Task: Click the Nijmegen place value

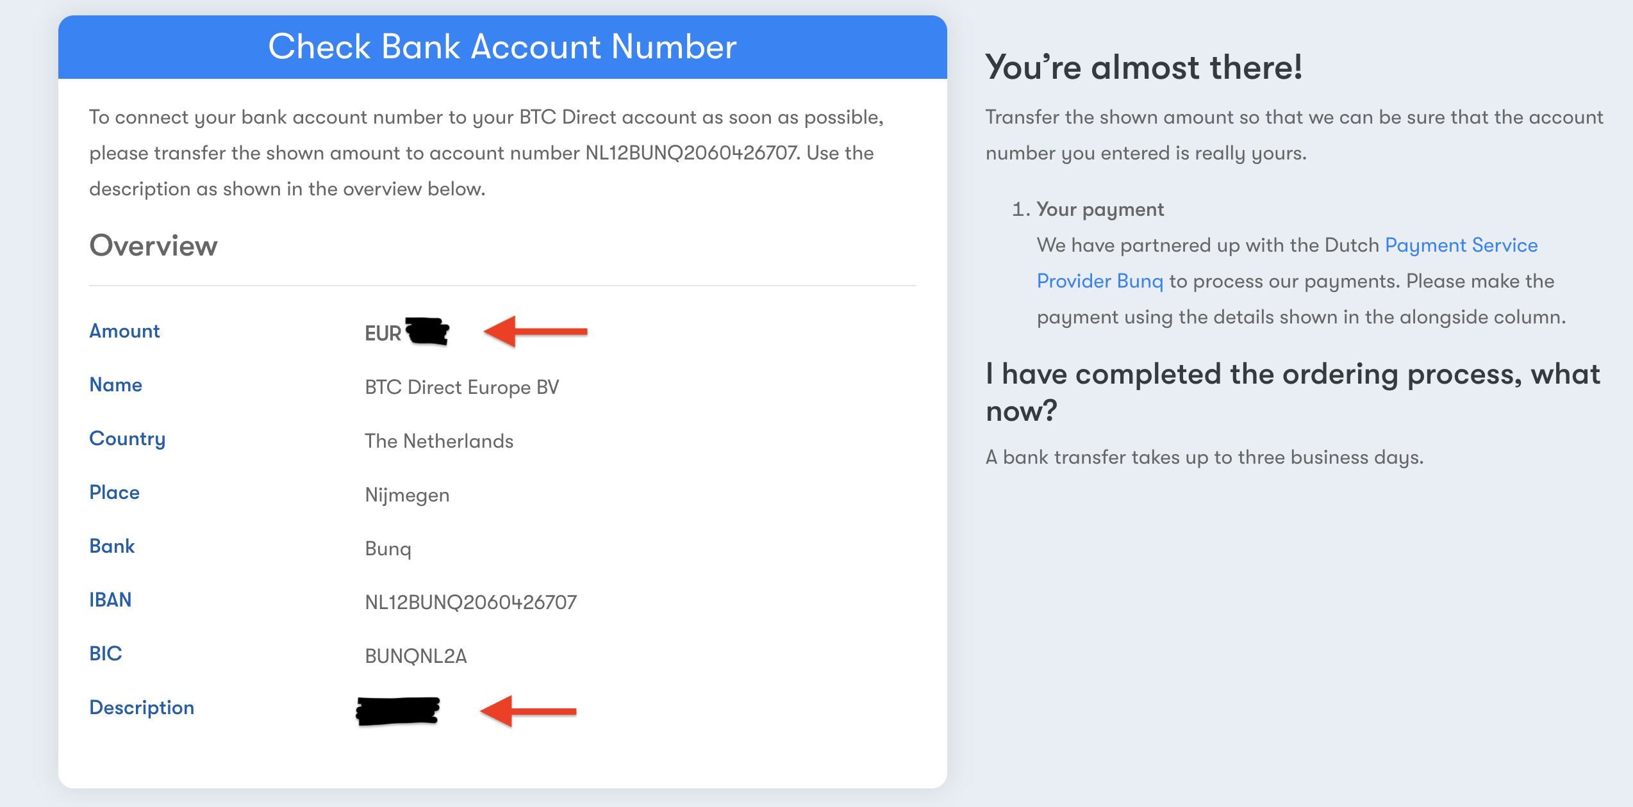Action: click(x=407, y=494)
